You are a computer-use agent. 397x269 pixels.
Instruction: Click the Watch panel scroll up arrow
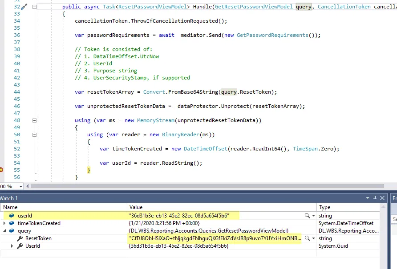pos(383,207)
